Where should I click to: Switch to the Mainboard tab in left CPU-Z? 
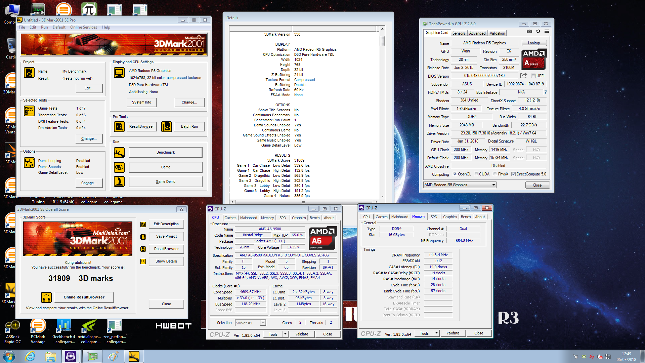tap(249, 218)
